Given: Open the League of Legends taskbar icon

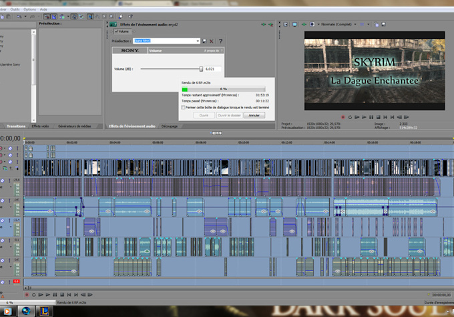Looking at the screenshot, I should 44,311.
